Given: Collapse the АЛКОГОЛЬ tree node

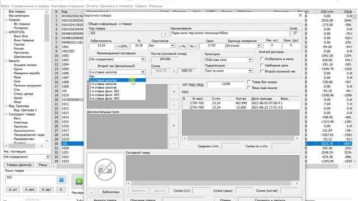Looking at the screenshot, I should coord(6,32).
